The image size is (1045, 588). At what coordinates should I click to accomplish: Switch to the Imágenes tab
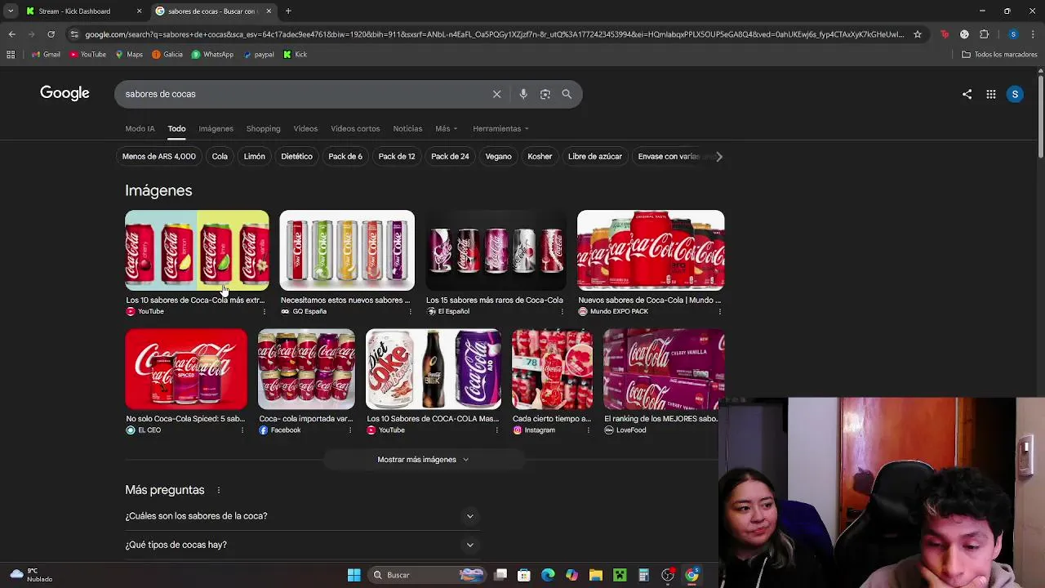(x=216, y=128)
